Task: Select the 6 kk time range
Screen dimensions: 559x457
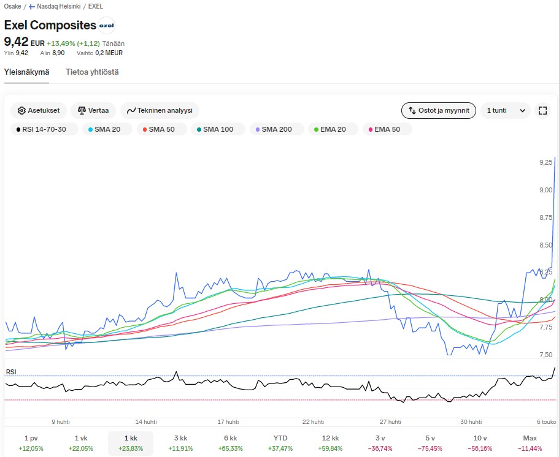Action: pyautogui.click(x=231, y=443)
